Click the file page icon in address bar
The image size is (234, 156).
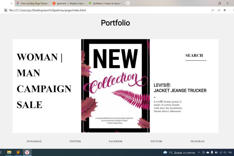pyautogui.click(x=6, y=10)
